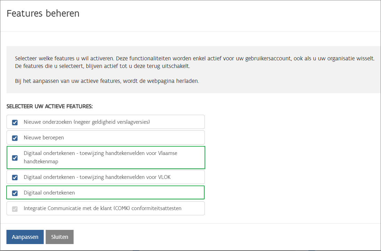Viewport: 381px width, 251px height.
Task: Click the "Bij het aanpassen van uw actieve features" note
Action: pyautogui.click(x=107, y=81)
